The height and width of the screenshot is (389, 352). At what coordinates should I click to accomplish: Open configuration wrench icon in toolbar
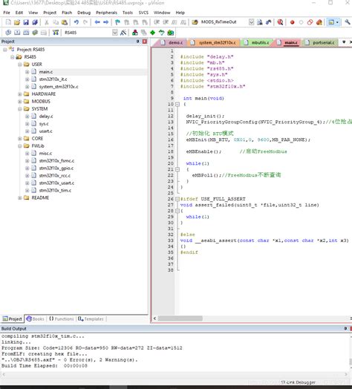[348, 22]
